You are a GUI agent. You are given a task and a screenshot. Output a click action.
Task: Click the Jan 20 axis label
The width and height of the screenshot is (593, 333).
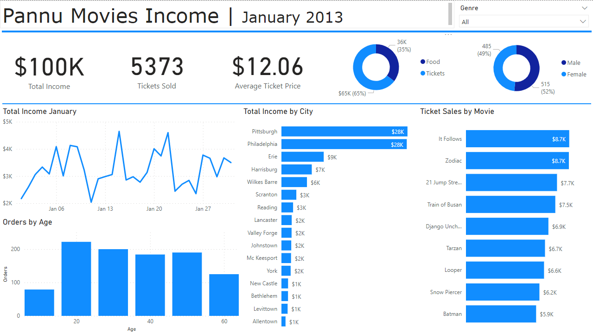[x=154, y=209]
